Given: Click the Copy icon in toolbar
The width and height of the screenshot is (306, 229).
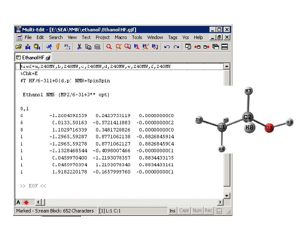Looking at the screenshot, I should pos(88,47).
